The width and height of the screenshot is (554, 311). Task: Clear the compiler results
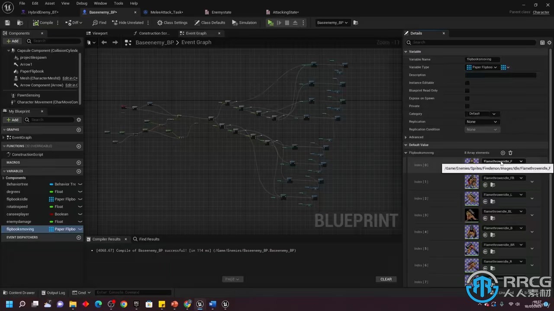386,279
